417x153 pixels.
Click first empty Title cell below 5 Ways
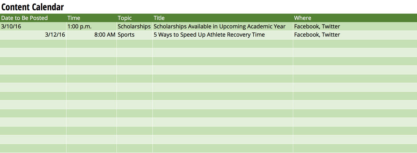tap(222, 44)
